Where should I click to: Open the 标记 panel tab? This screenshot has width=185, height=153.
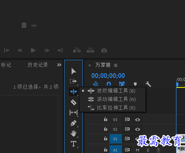click(6, 65)
